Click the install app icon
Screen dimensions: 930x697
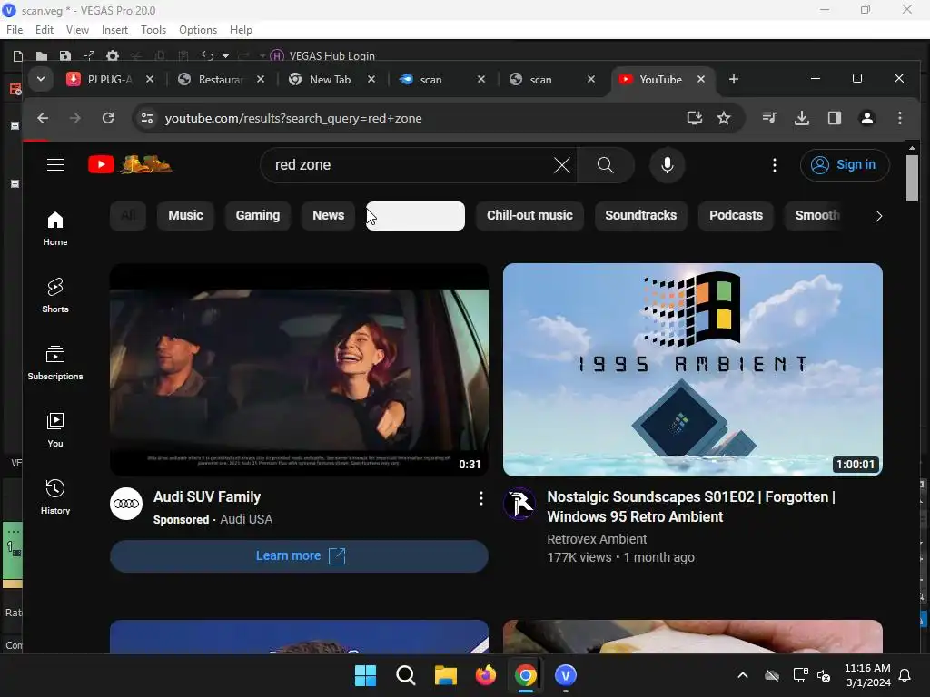point(694,118)
